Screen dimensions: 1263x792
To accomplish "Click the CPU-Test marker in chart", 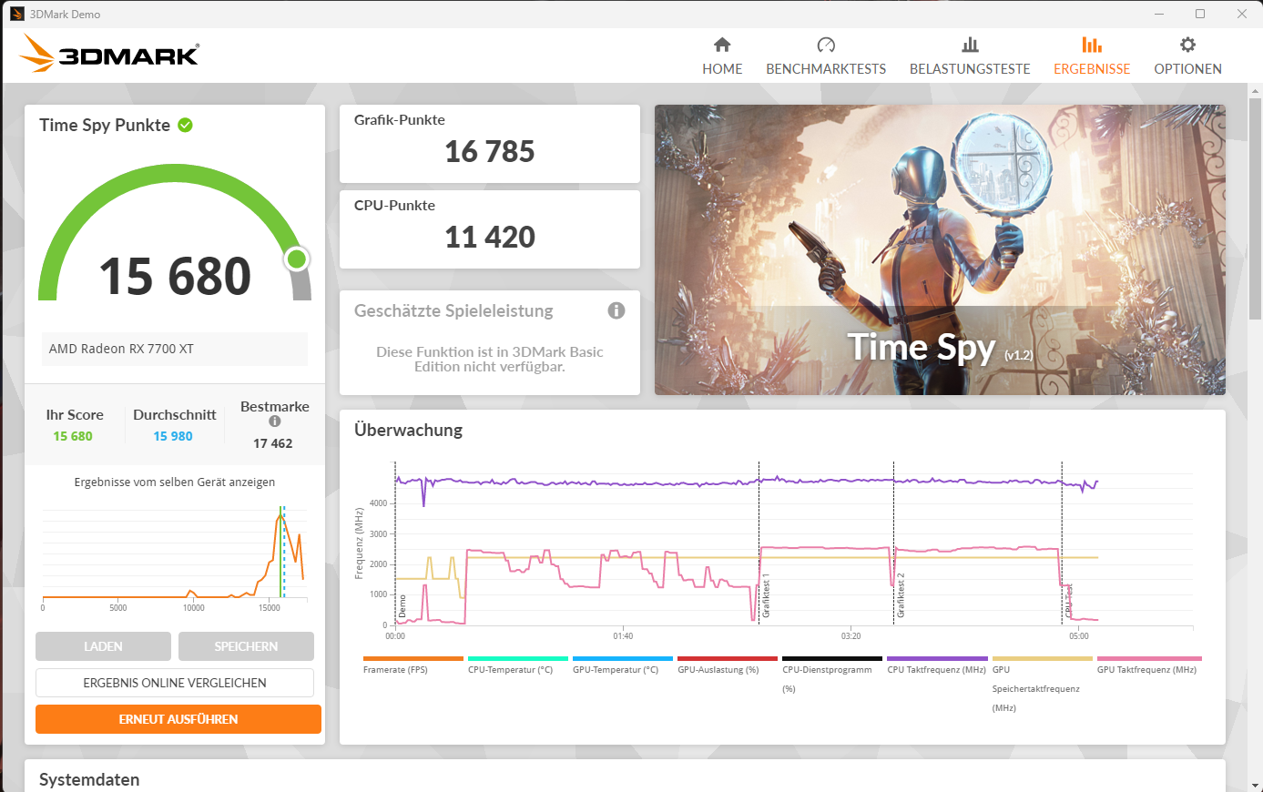I will pos(1069,601).
